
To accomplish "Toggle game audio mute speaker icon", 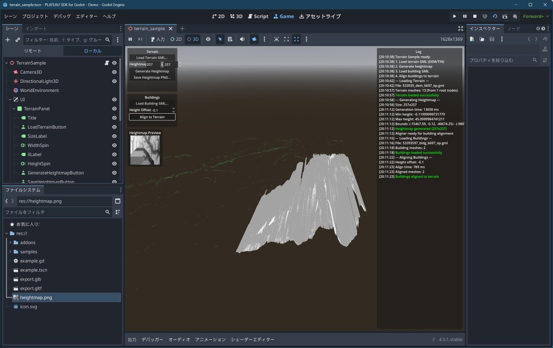I will tap(242, 40).
